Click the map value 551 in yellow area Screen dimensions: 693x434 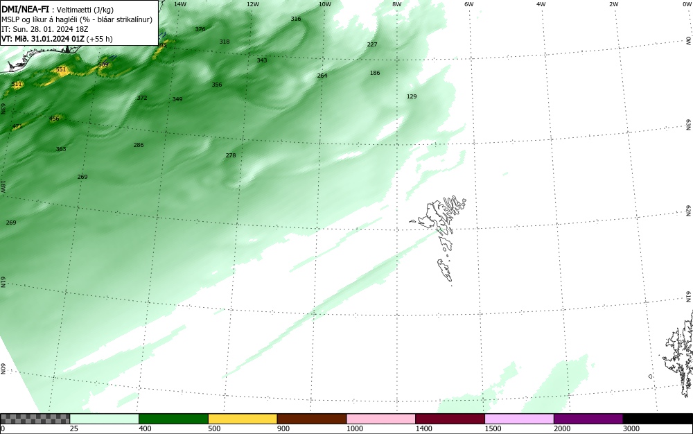tap(61, 69)
